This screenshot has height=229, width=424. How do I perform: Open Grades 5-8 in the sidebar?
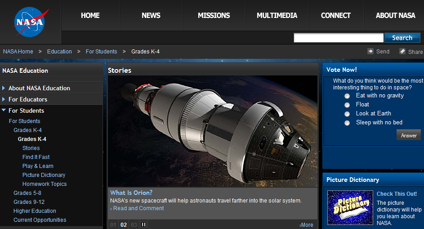point(27,193)
